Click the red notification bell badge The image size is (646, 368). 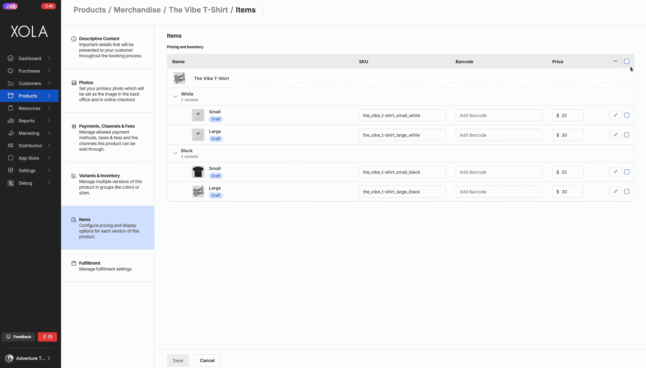click(x=49, y=6)
